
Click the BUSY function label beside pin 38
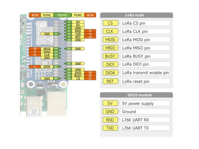[x=78, y=75]
